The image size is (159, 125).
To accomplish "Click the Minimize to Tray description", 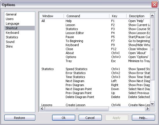I will coord(139,61).
